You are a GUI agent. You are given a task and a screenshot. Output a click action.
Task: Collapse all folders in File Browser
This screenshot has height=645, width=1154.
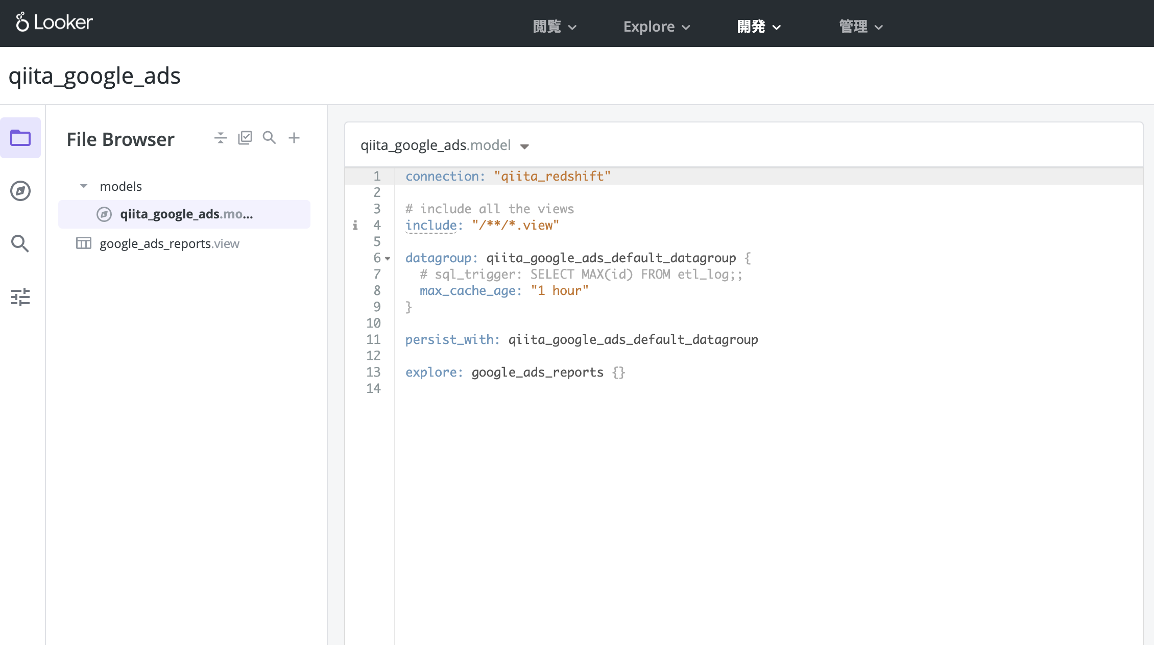pyautogui.click(x=221, y=138)
